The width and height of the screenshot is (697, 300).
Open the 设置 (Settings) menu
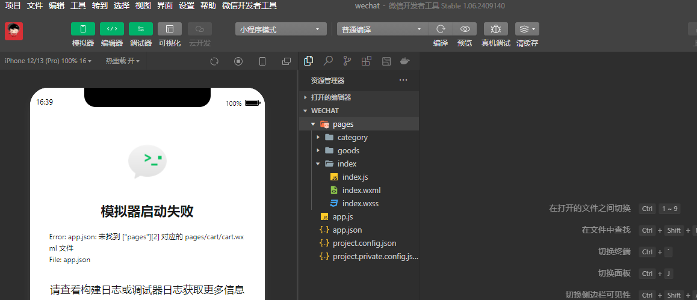pyautogui.click(x=187, y=6)
